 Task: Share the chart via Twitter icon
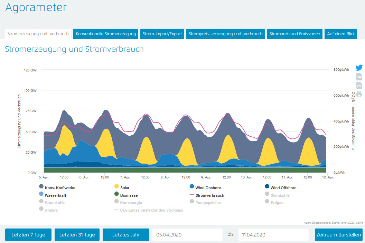click(x=359, y=68)
